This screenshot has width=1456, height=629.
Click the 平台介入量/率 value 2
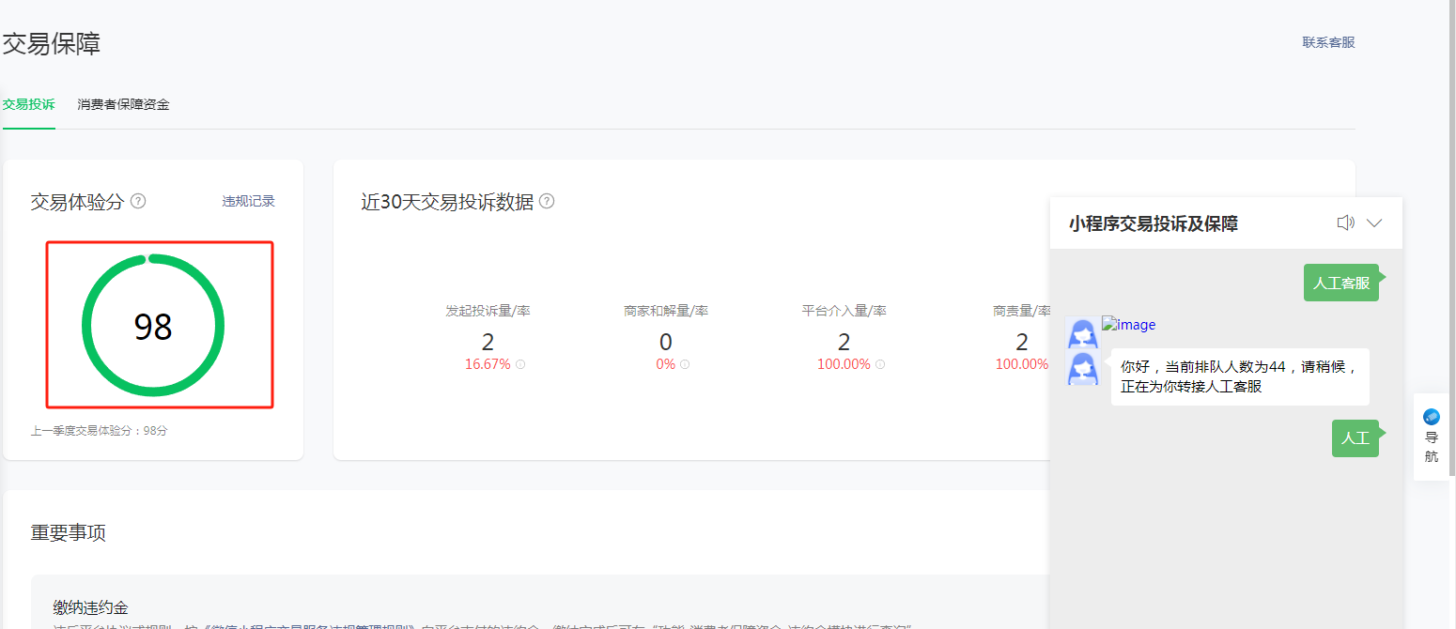tap(844, 342)
